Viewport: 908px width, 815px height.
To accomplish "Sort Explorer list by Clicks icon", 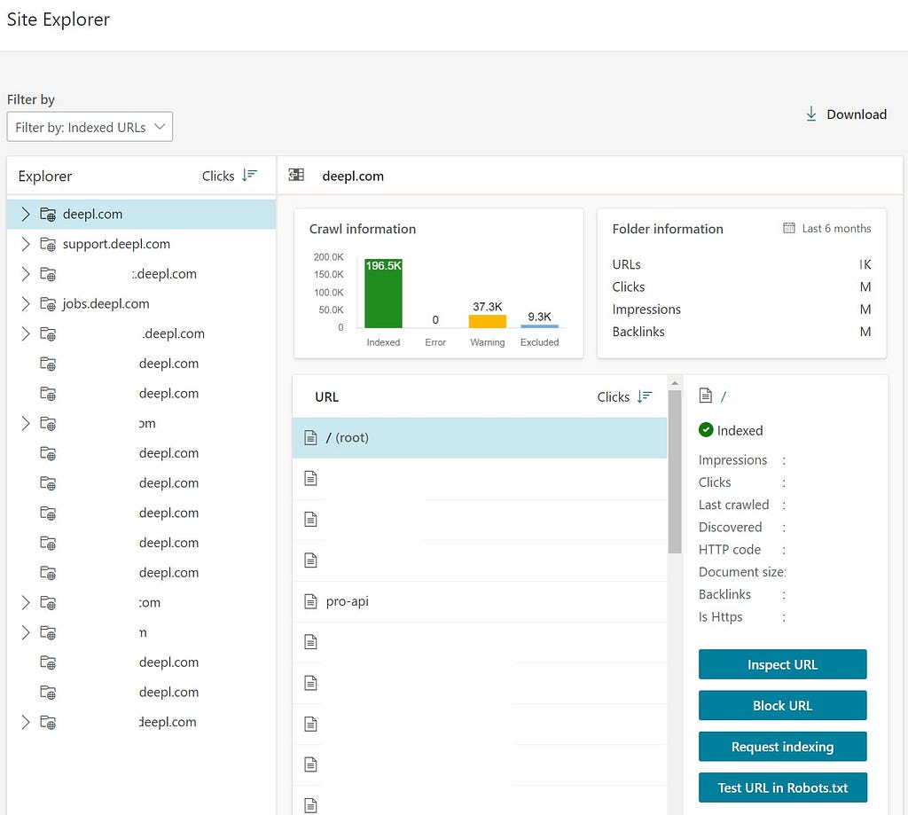I will (x=249, y=175).
